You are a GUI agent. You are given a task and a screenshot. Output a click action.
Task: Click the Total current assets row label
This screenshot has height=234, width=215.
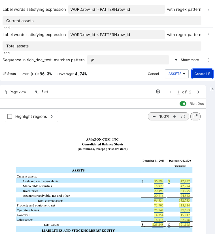point(50,201)
